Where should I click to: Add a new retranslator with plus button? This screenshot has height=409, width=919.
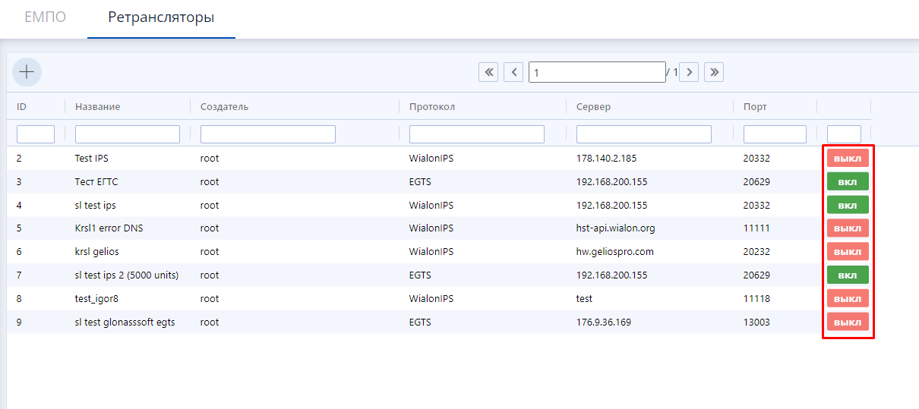pyautogui.click(x=27, y=72)
